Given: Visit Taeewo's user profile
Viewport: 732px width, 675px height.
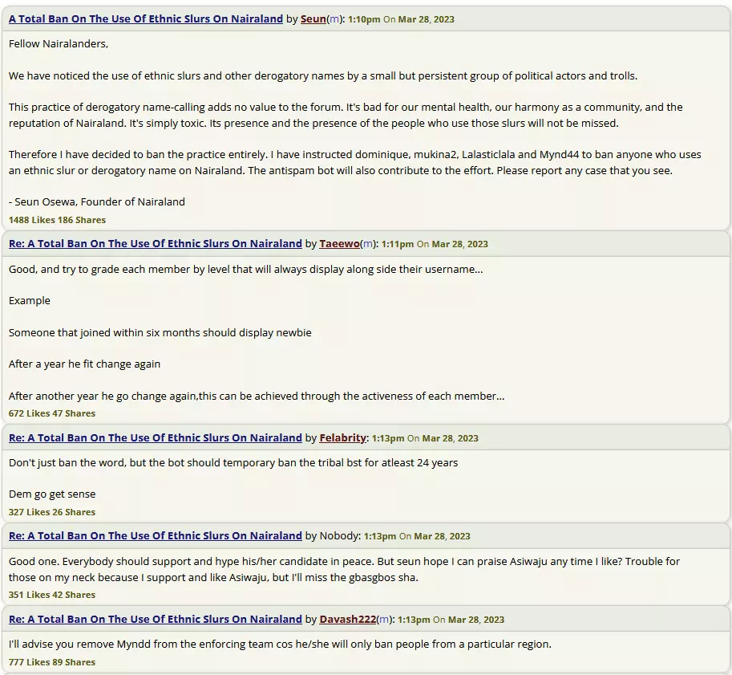Looking at the screenshot, I should tap(339, 243).
